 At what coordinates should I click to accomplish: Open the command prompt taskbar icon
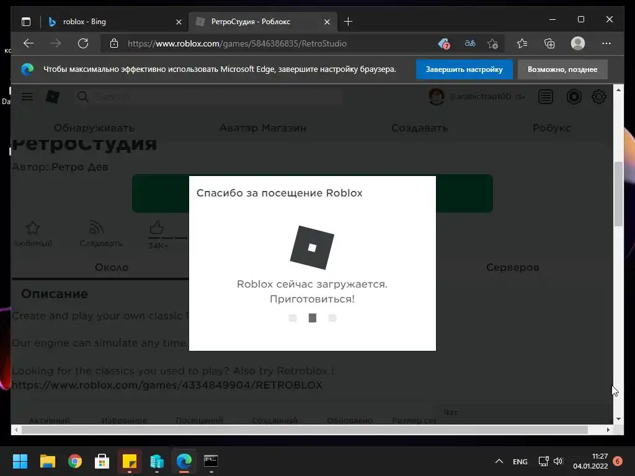[211, 461]
